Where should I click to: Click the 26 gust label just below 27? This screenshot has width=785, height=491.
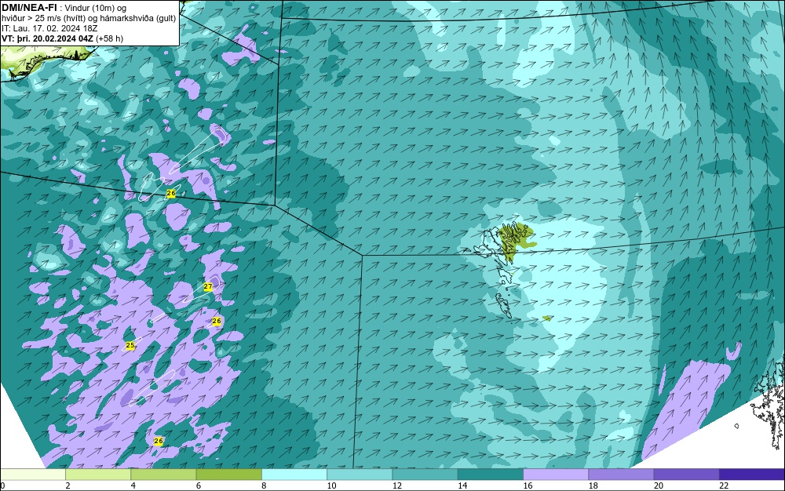pyautogui.click(x=217, y=321)
